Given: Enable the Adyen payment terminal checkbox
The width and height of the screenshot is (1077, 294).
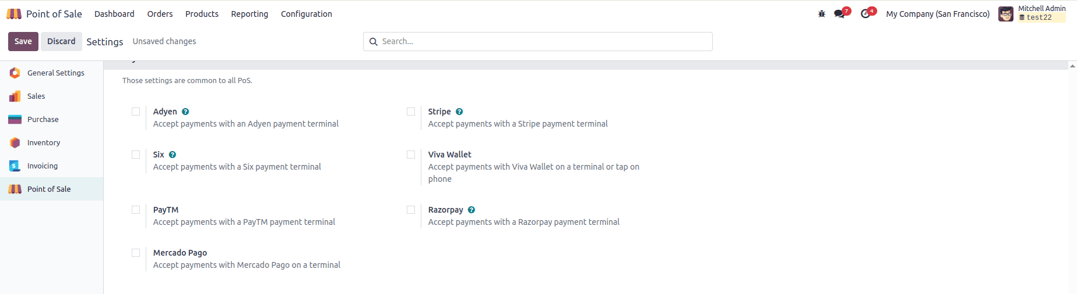Looking at the screenshot, I should coord(136,112).
